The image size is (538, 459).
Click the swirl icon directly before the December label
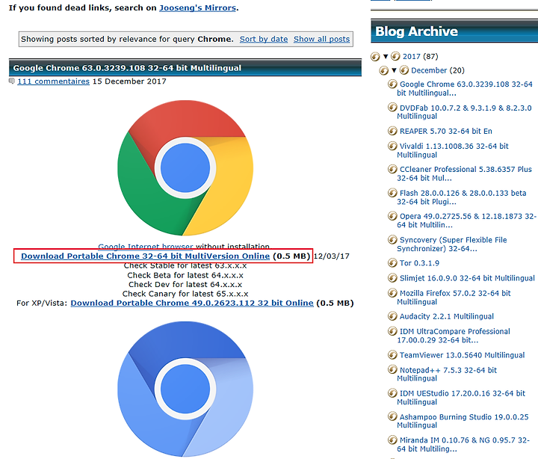pyautogui.click(x=404, y=70)
